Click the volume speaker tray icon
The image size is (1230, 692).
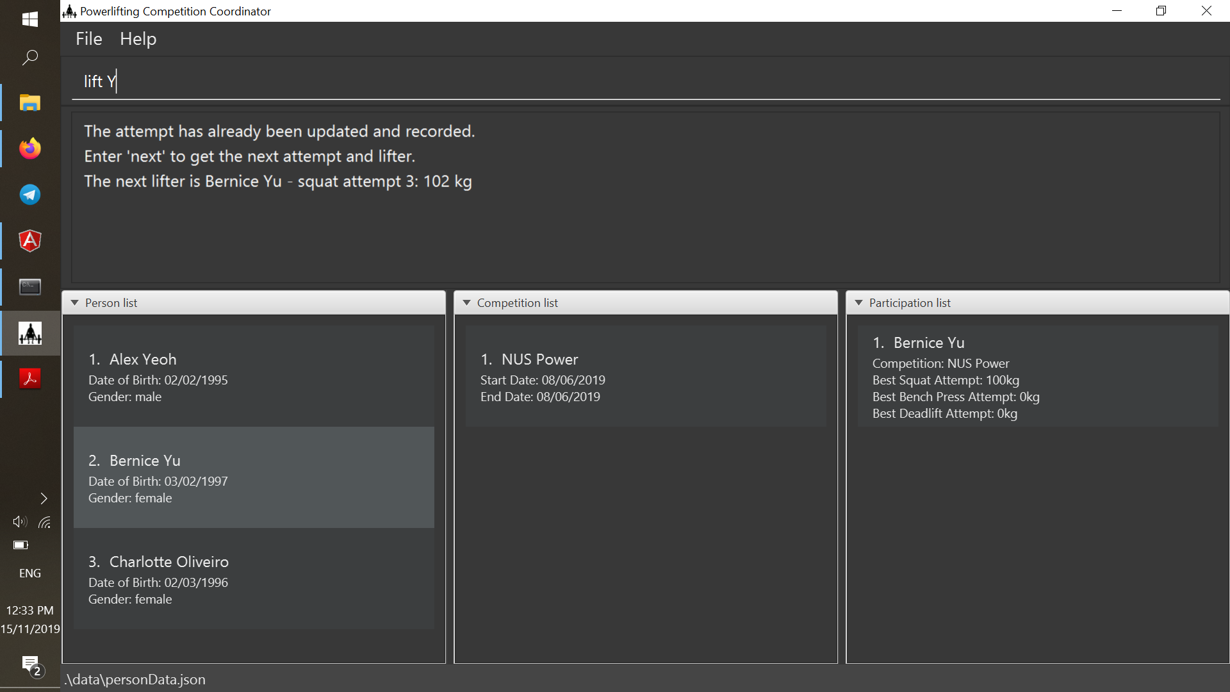(x=19, y=522)
